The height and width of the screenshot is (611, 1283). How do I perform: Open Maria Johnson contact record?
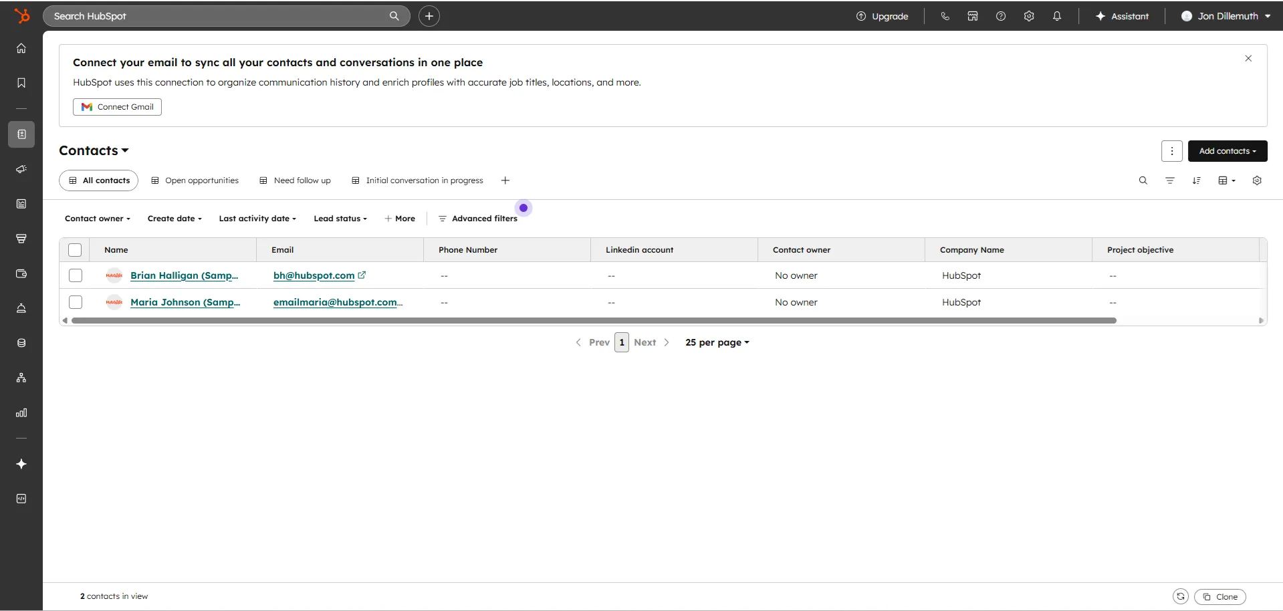pos(185,302)
